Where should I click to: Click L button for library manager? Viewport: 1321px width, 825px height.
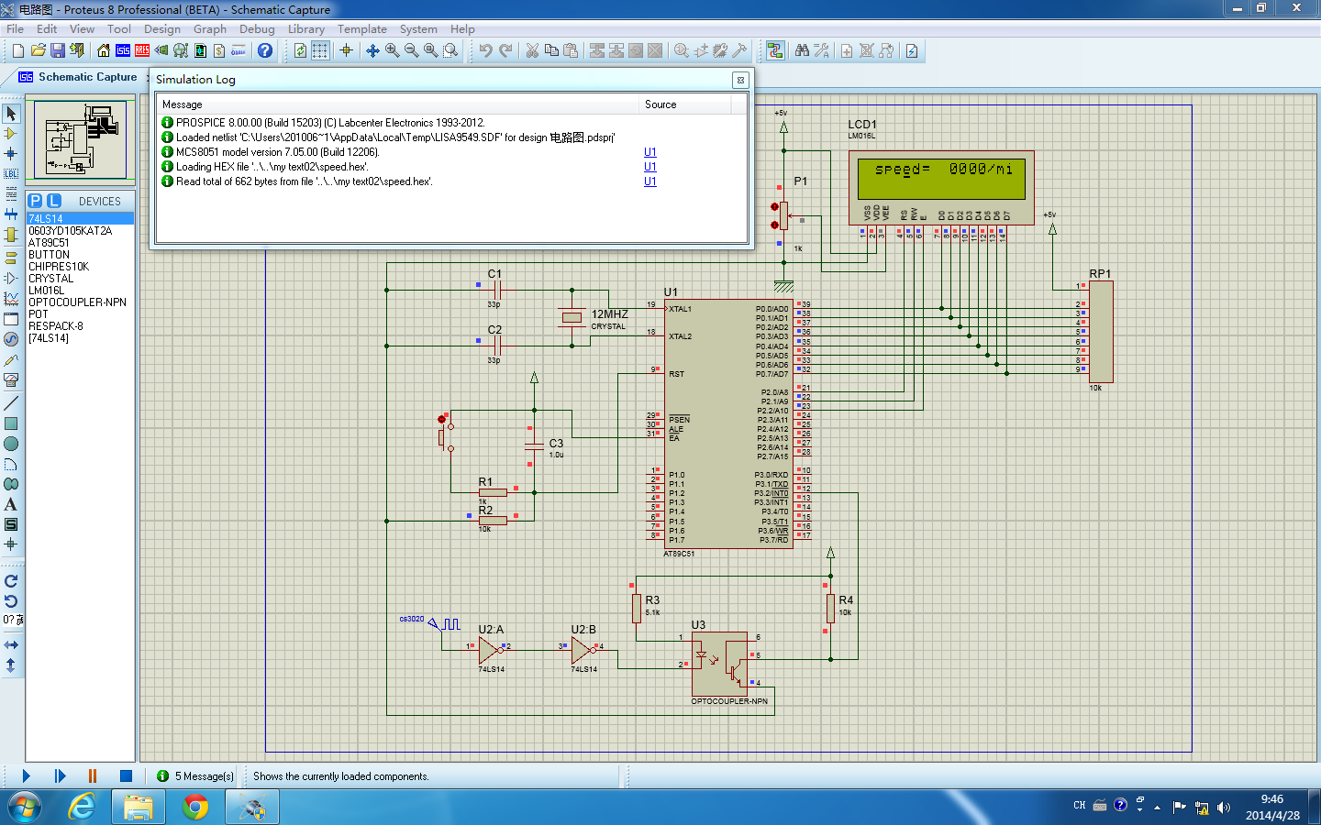54,201
